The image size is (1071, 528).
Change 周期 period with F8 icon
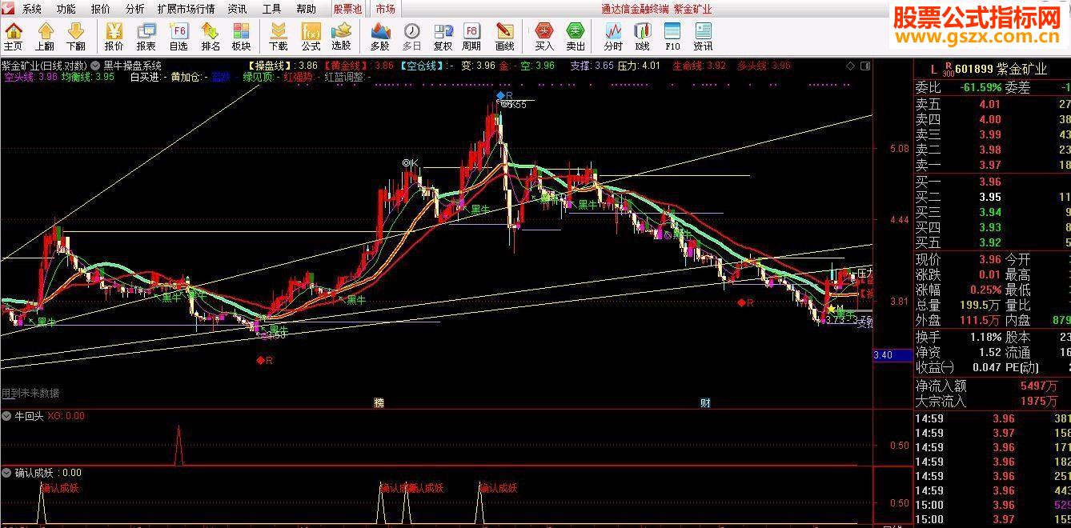tap(471, 37)
